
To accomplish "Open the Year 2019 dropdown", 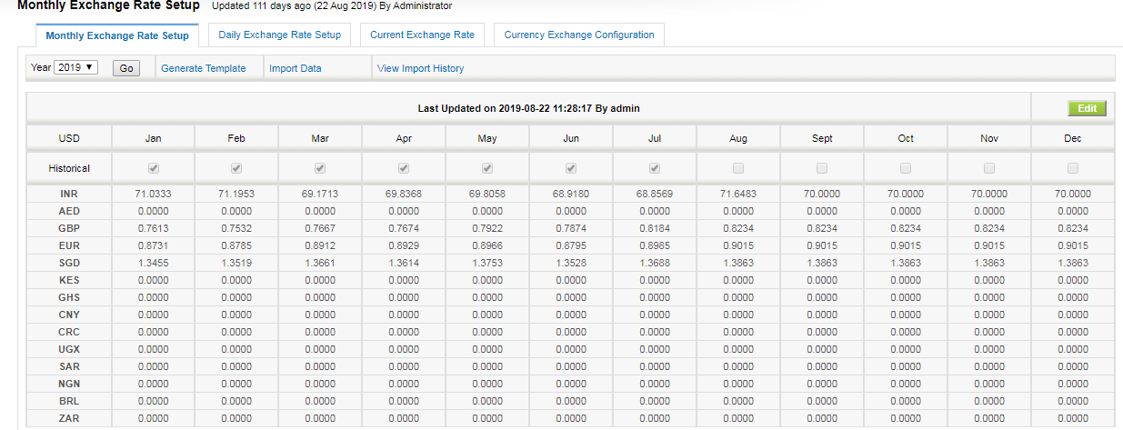I will (76, 67).
